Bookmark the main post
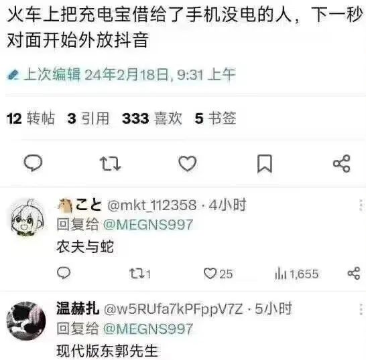Image resolution: width=366 pixels, height=360 pixels. [265, 163]
